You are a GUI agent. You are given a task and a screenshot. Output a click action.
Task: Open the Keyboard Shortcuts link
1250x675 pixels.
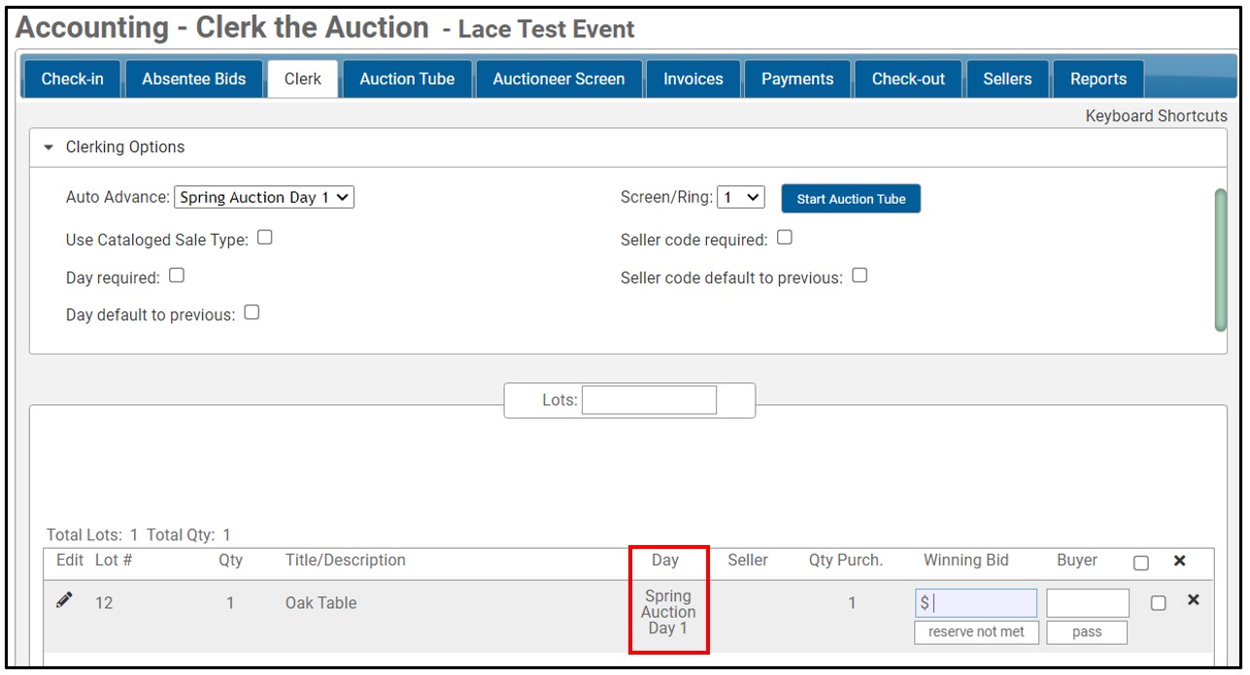[x=1156, y=116]
